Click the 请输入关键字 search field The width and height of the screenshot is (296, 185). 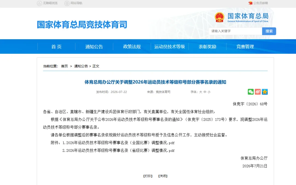click(235, 31)
